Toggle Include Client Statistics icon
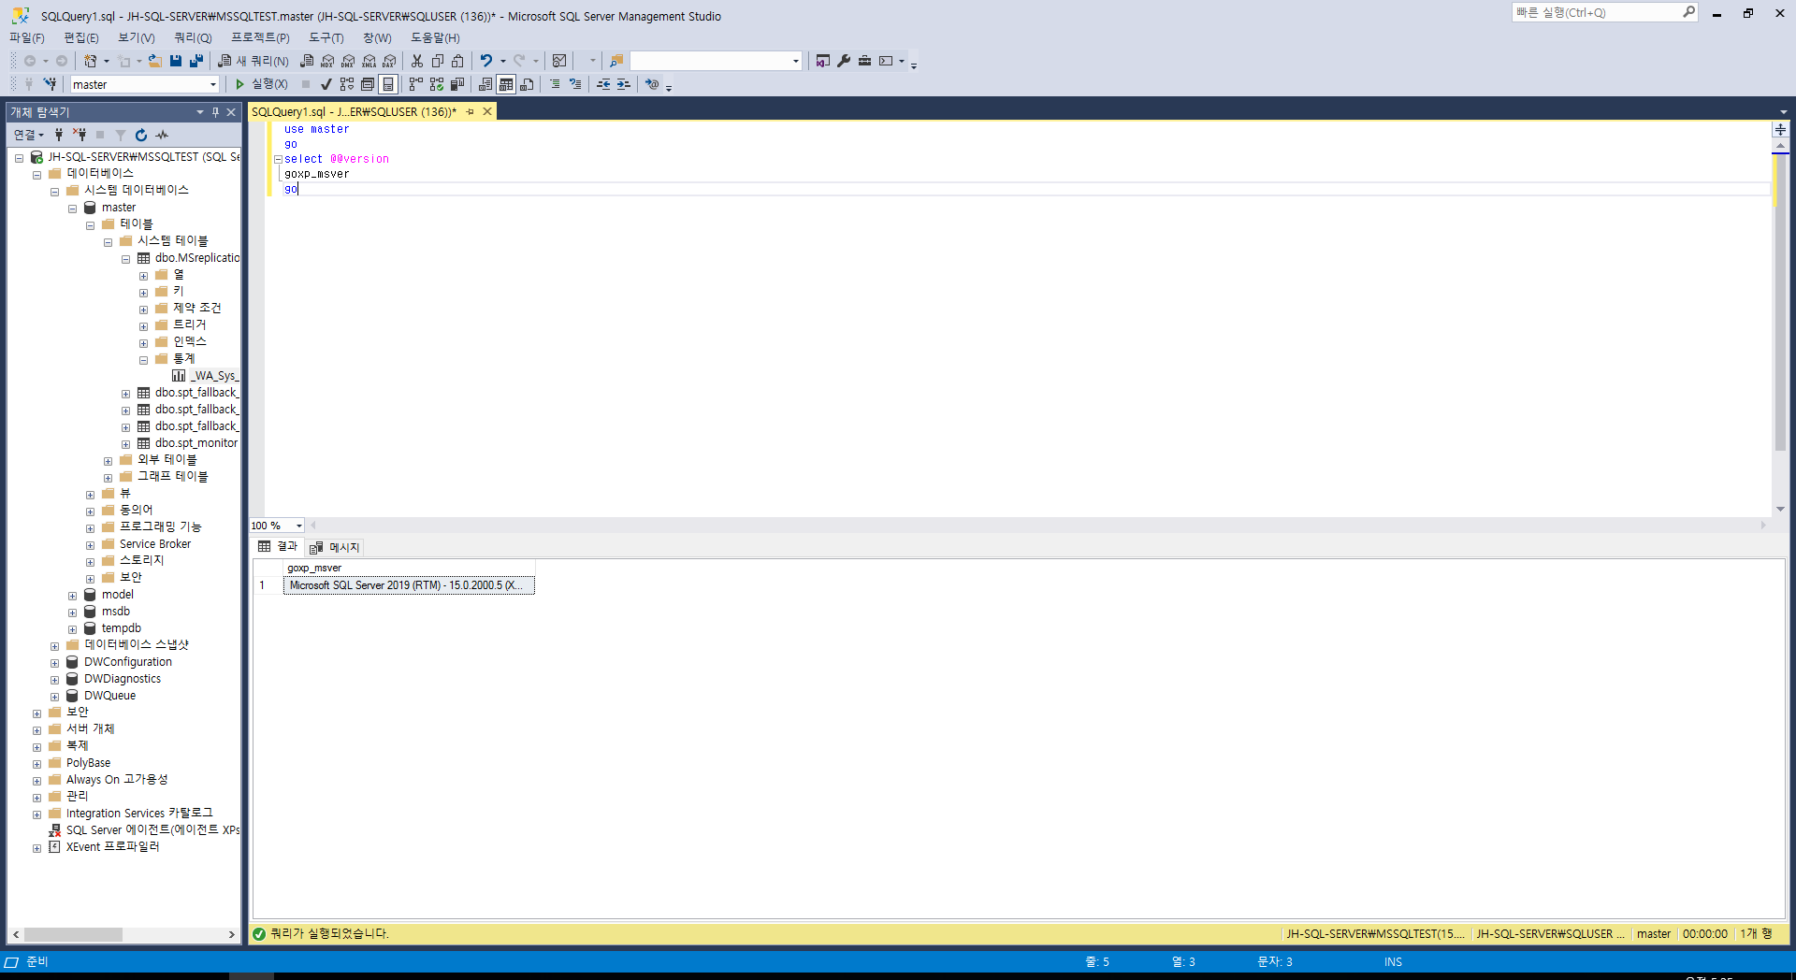1796x980 pixels. click(x=457, y=84)
